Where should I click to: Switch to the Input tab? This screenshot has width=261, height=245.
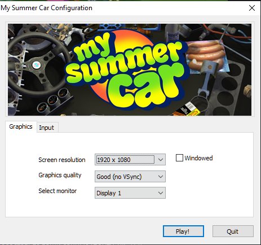(47, 128)
